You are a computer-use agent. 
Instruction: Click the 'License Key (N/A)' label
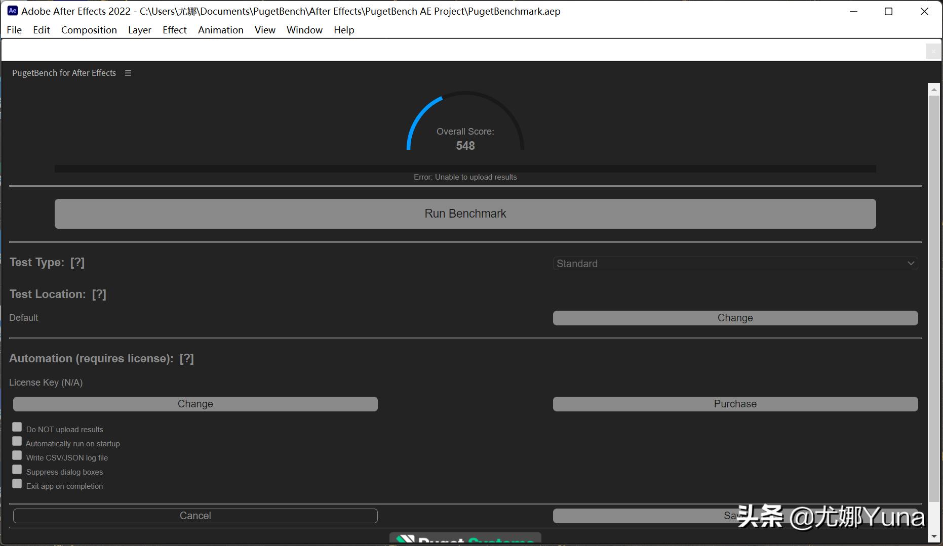(x=46, y=383)
